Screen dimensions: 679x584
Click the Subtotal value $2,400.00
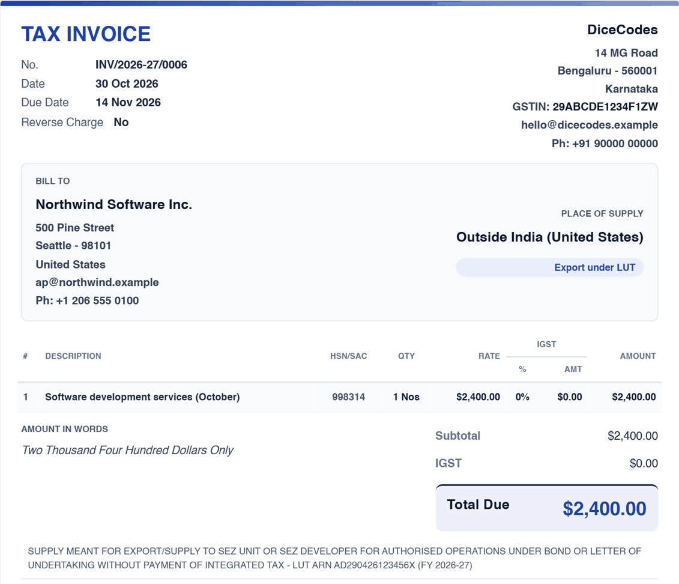pyautogui.click(x=633, y=436)
